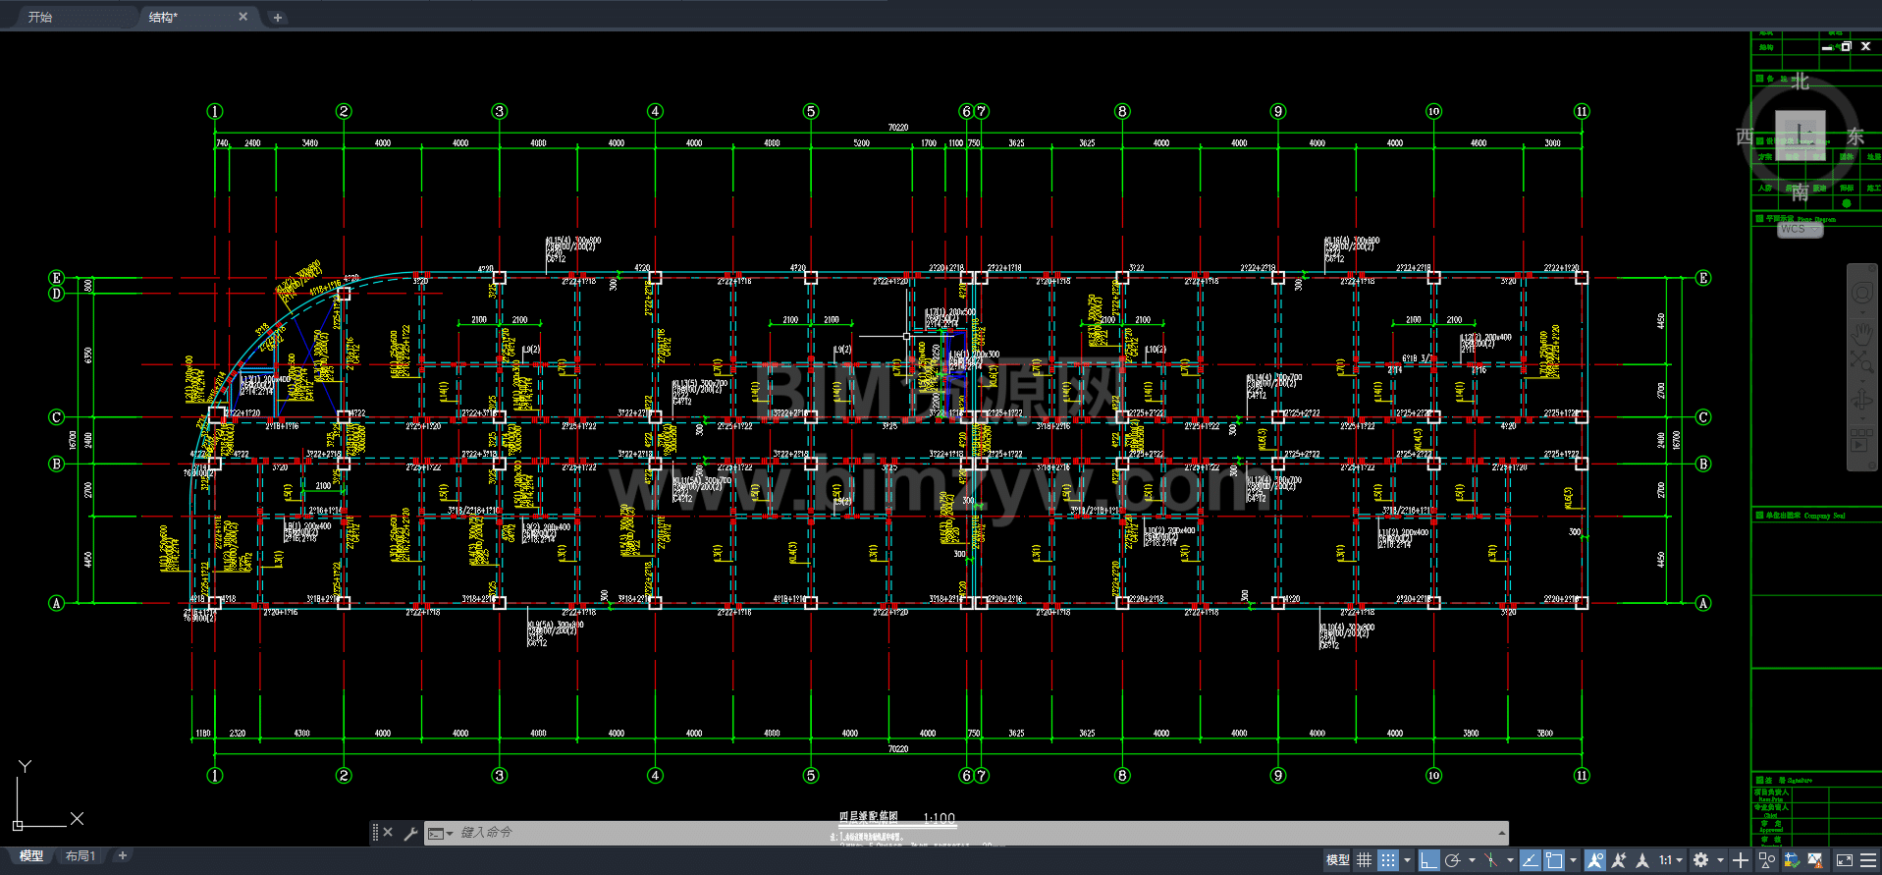The height and width of the screenshot is (875, 1882).
Task: Toggle snap mode in status bar
Action: [x=1387, y=860]
